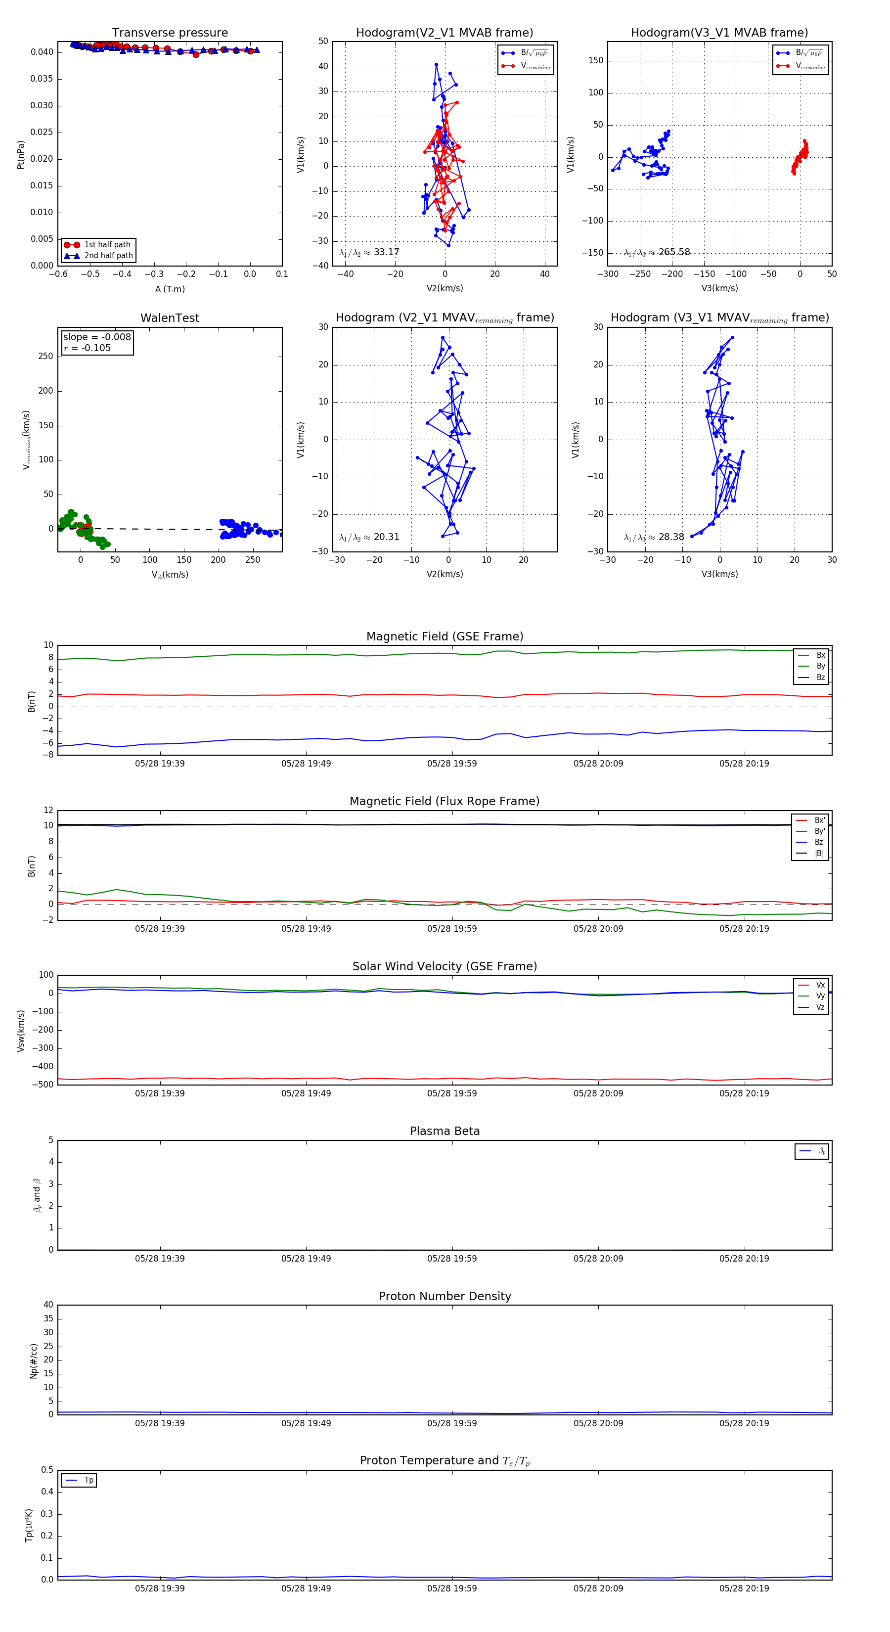Click '05/28 20:19' tick under GSE magnetic field
This screenshot has width=890, height=1632.
coord(744,764)
